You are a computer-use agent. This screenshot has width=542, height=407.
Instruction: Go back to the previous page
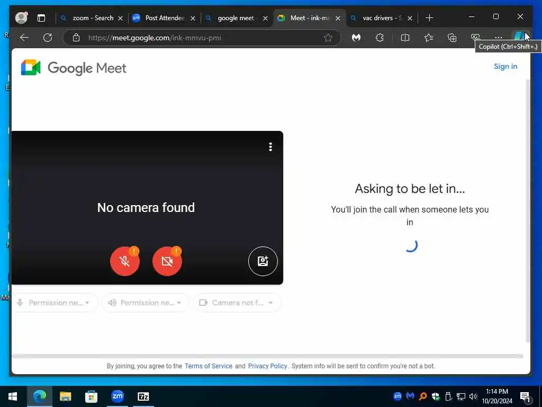pos(24,38)
